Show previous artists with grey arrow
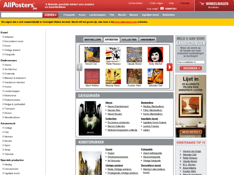The height and width of the screenshot is (175, 234). [x=80, y=67]
